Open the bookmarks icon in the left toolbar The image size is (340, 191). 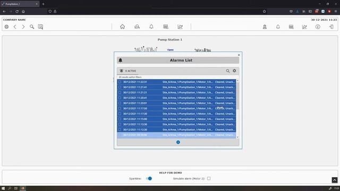(40, 27)
